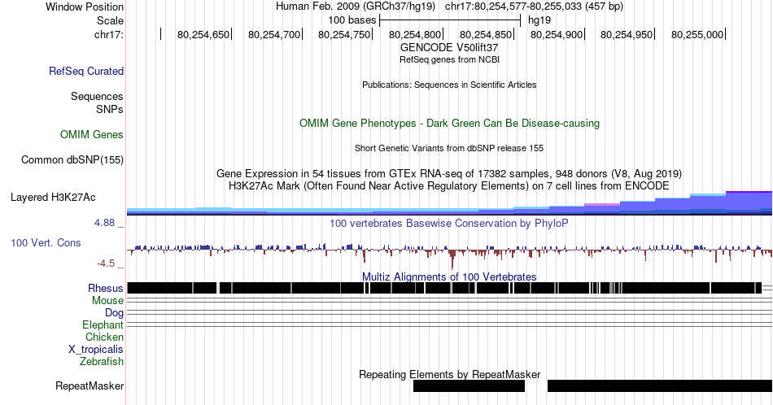Click the GENCODE V50lift37 track title
773x405 pixels.
pyautogui.click(x=448, y=48)
